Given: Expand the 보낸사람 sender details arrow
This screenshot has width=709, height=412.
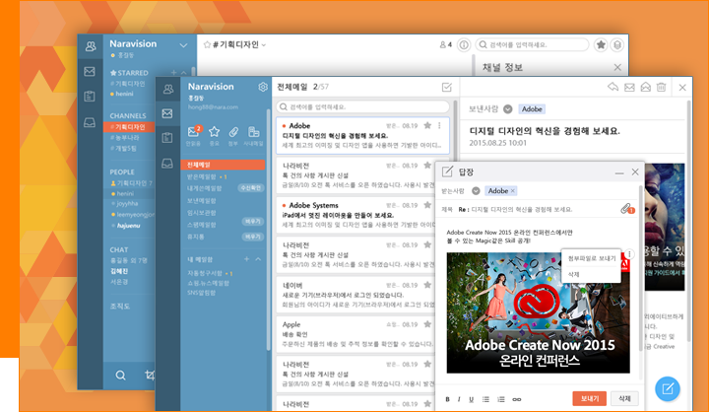Looking at the screenshot, I should [508, 109].
